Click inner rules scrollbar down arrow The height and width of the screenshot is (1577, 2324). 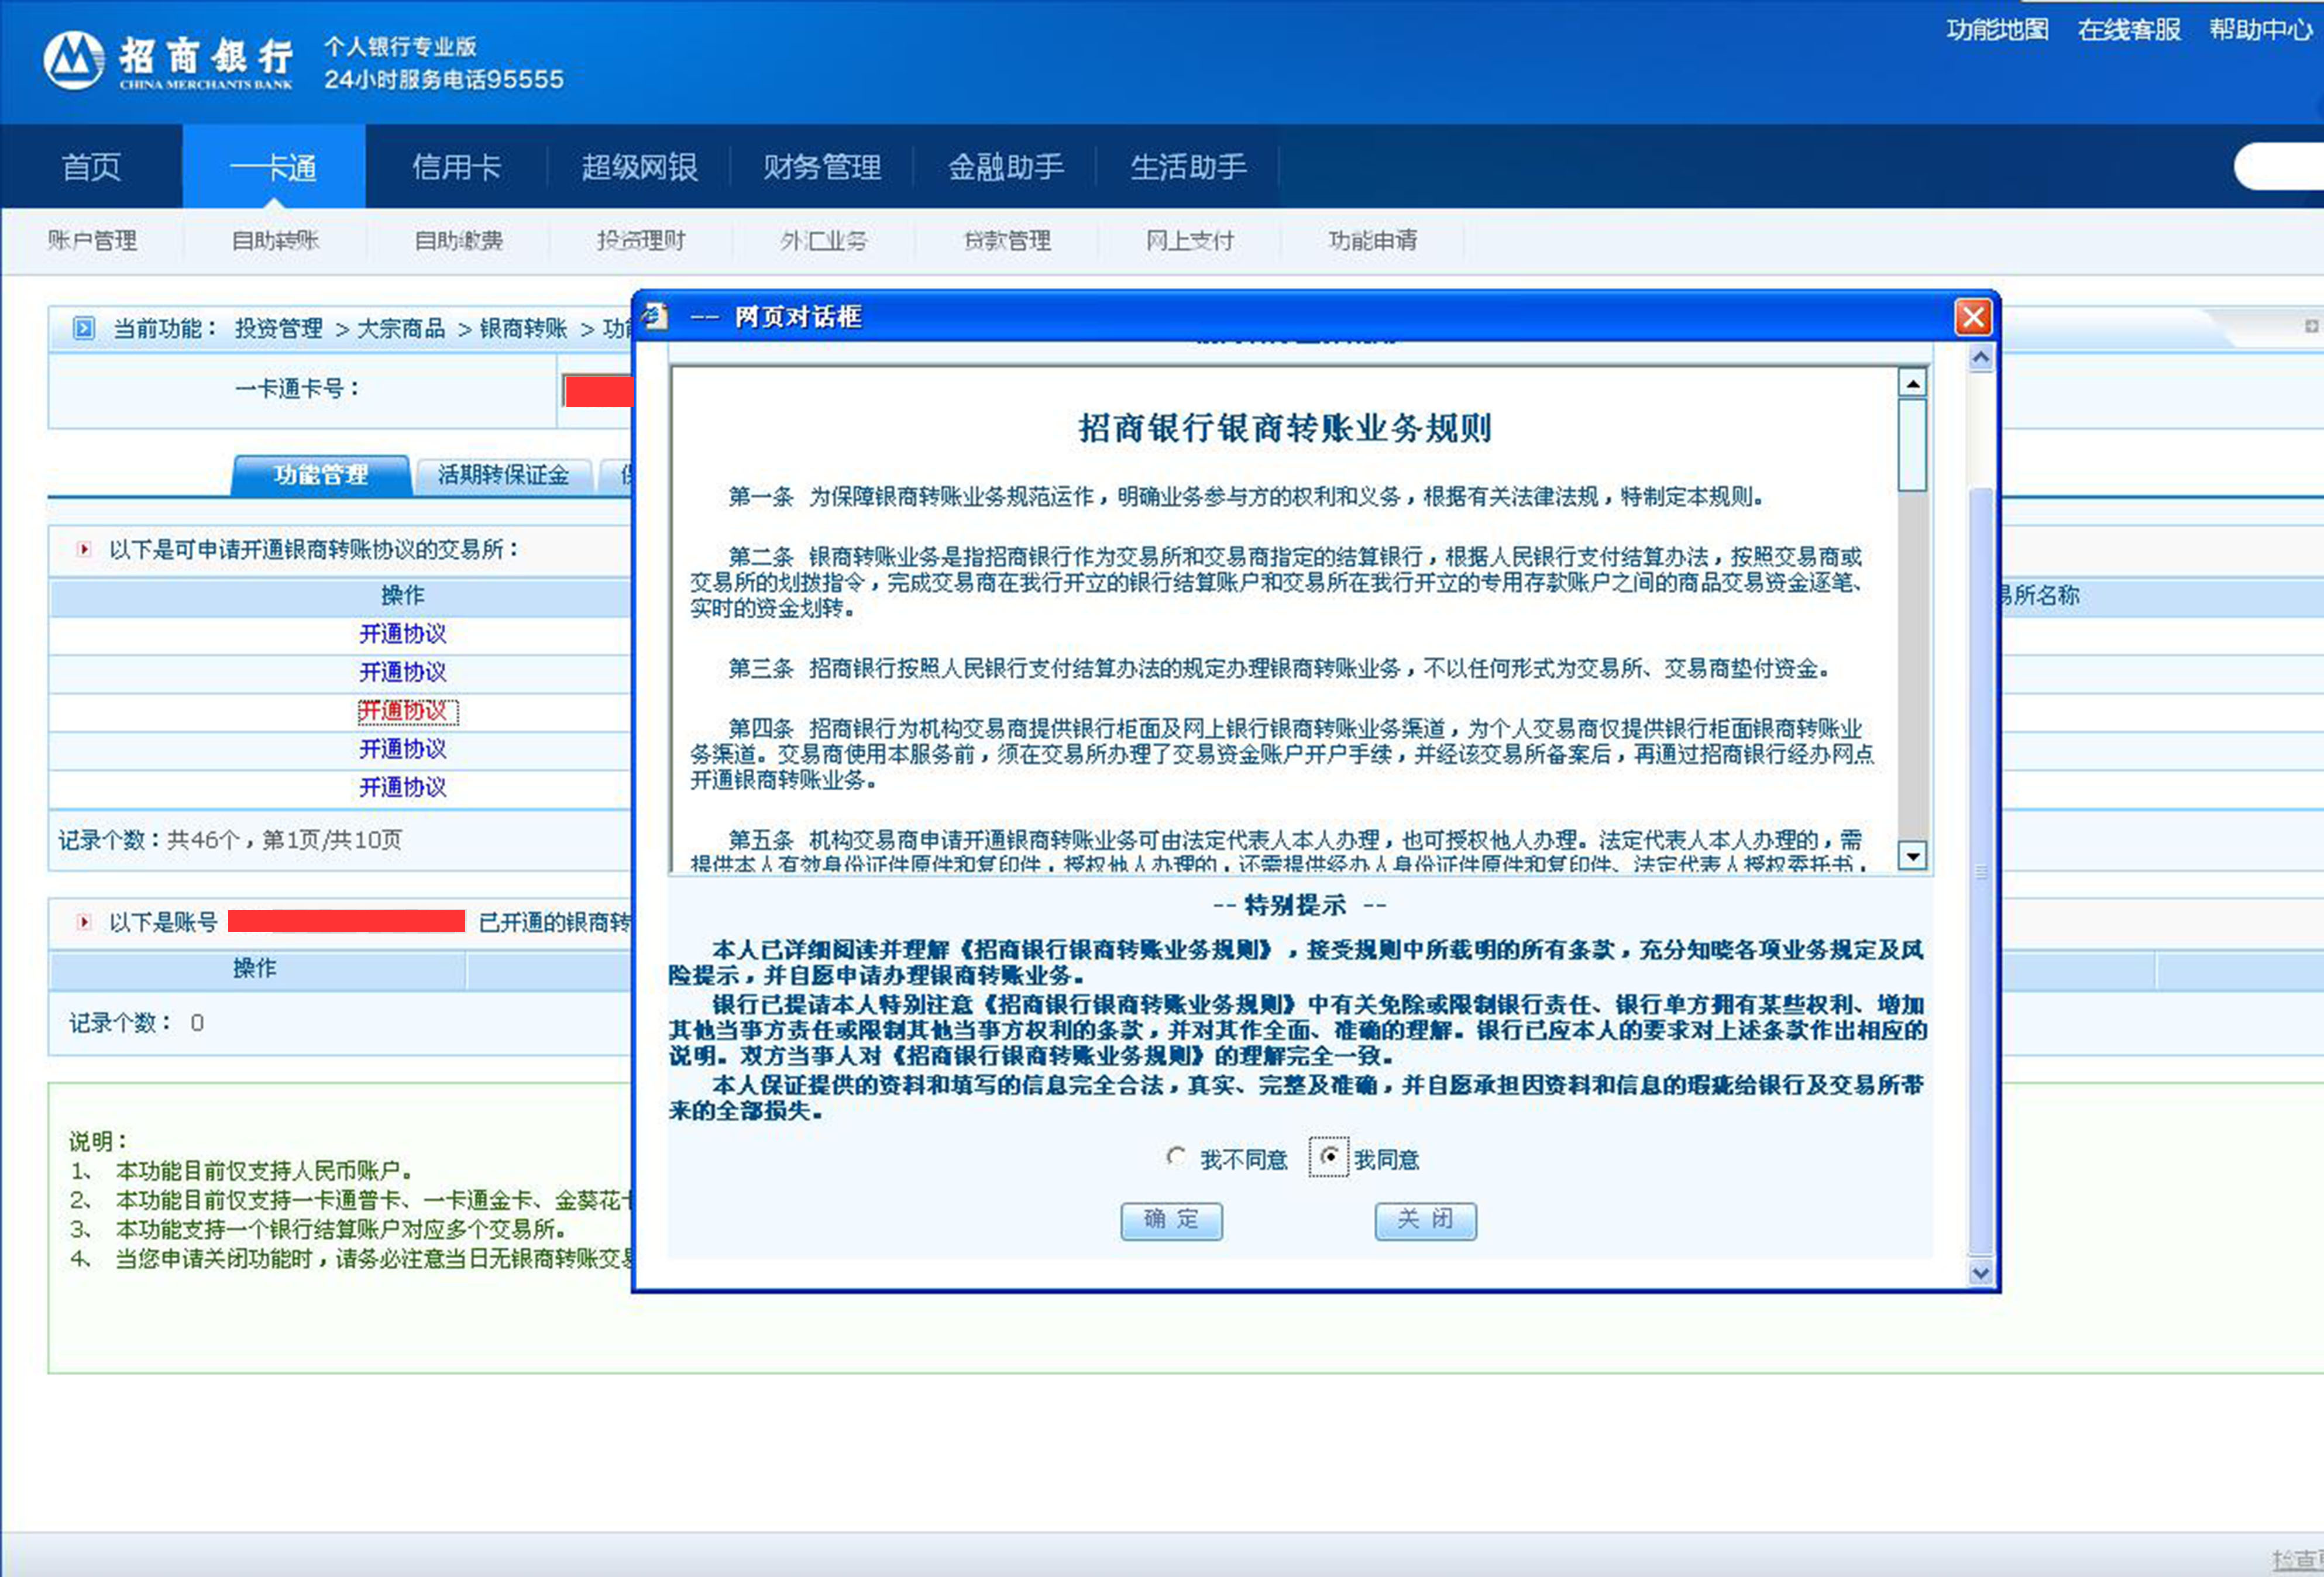pyautogui.click(x=1912, y=856)
